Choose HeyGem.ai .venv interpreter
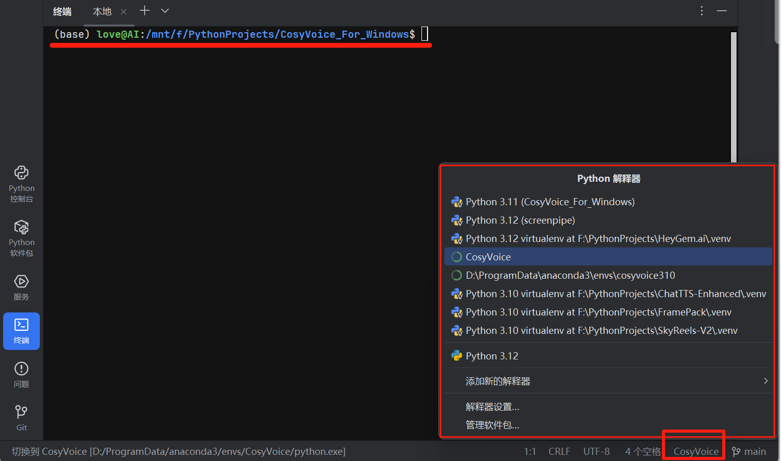This screenshot has height=461, width=781. coord(608,238)
